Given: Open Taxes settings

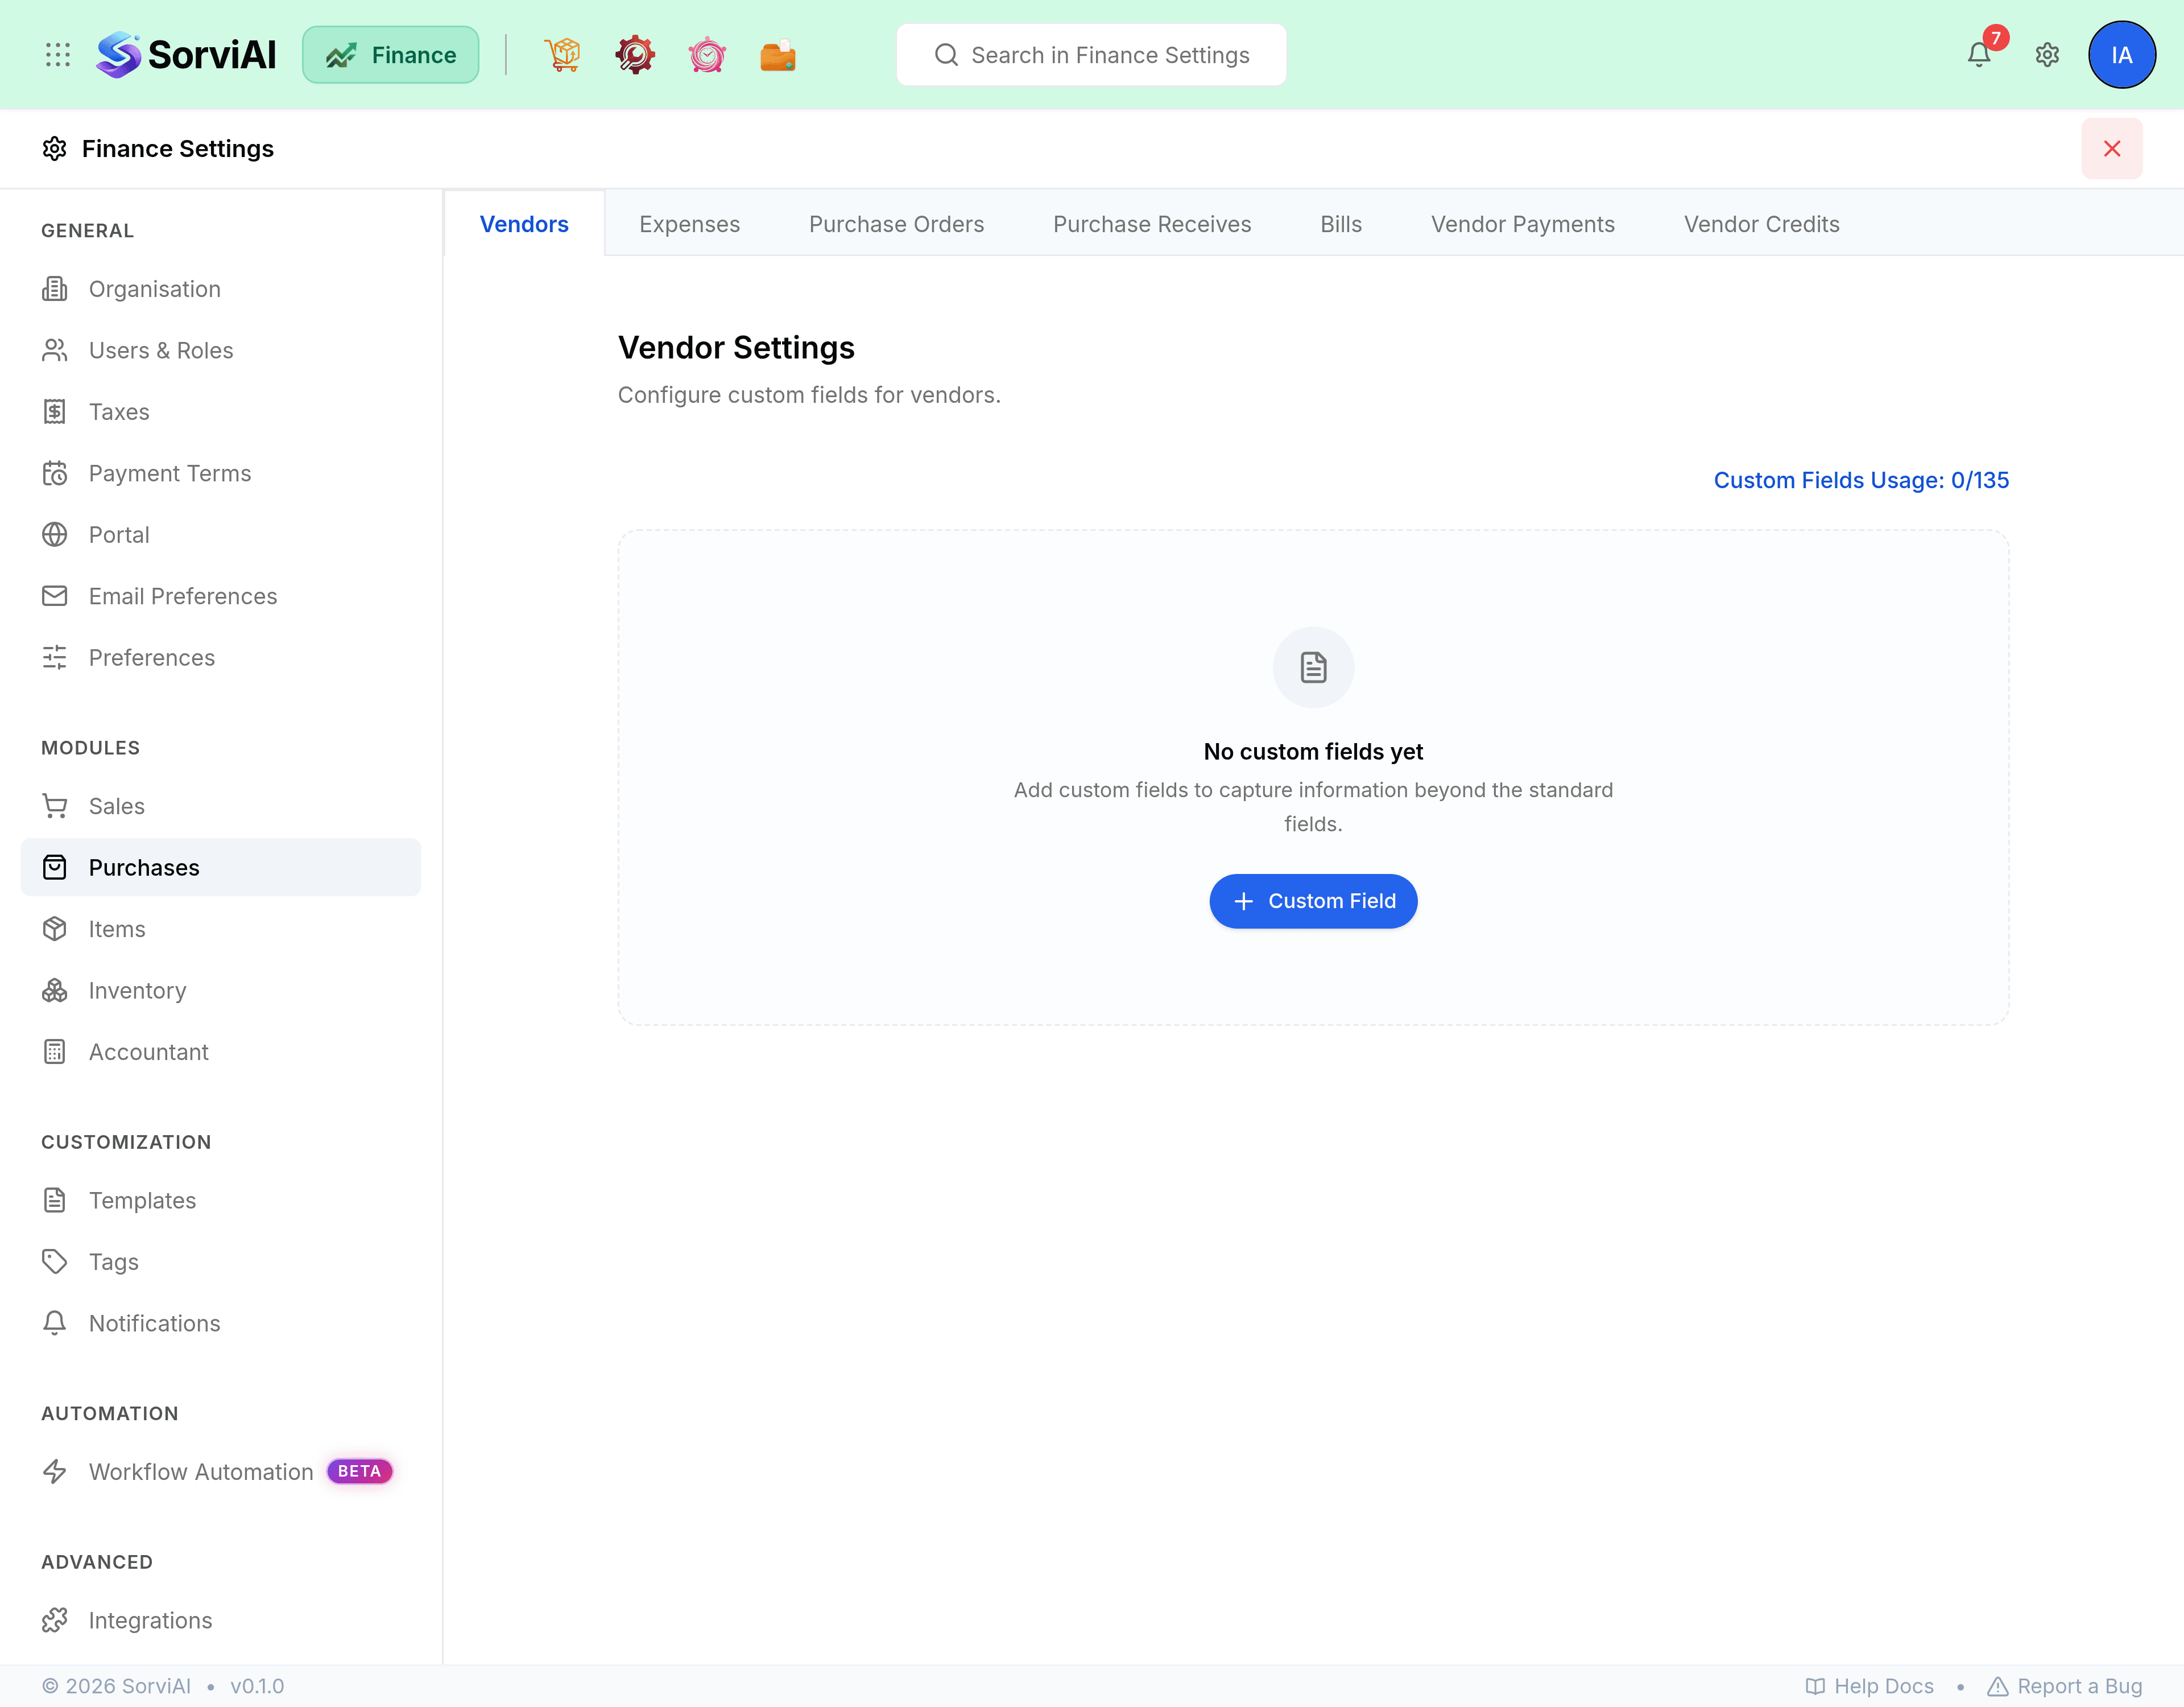Looking at the screenshot, I should 221,413.
